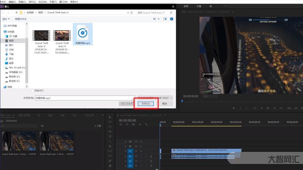
Task: Toggle the V3 track eye visibility
Action: click(x=141, y=142)
